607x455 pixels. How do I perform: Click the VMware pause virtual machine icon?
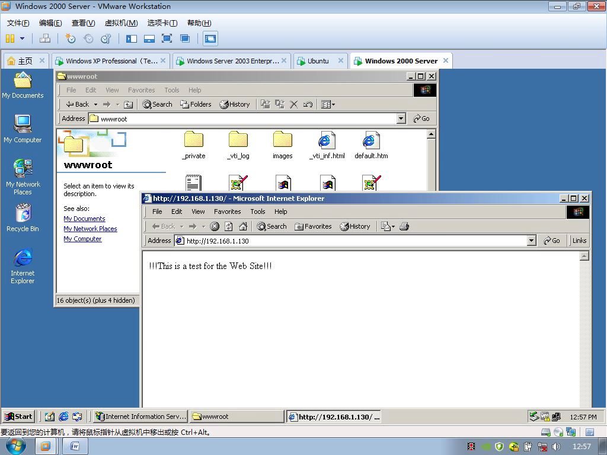point(10,39)
